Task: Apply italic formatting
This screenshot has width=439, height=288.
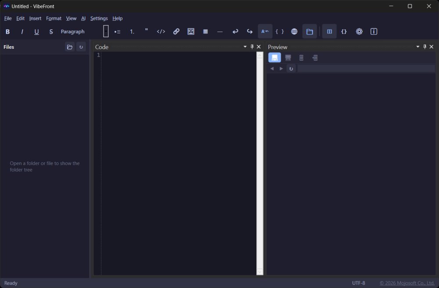Action: (x=22, y=32)
